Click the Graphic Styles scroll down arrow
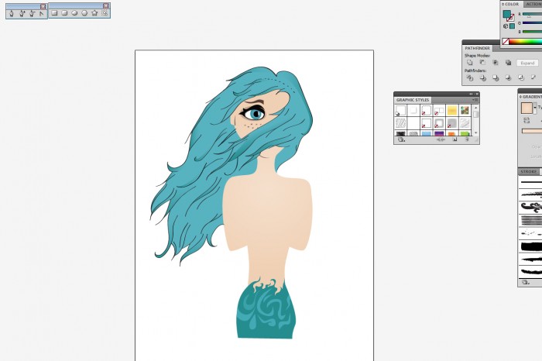 [x=476, y=132]
